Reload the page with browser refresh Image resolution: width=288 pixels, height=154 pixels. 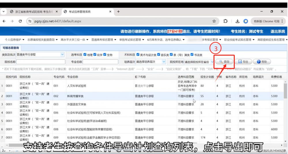20,21
